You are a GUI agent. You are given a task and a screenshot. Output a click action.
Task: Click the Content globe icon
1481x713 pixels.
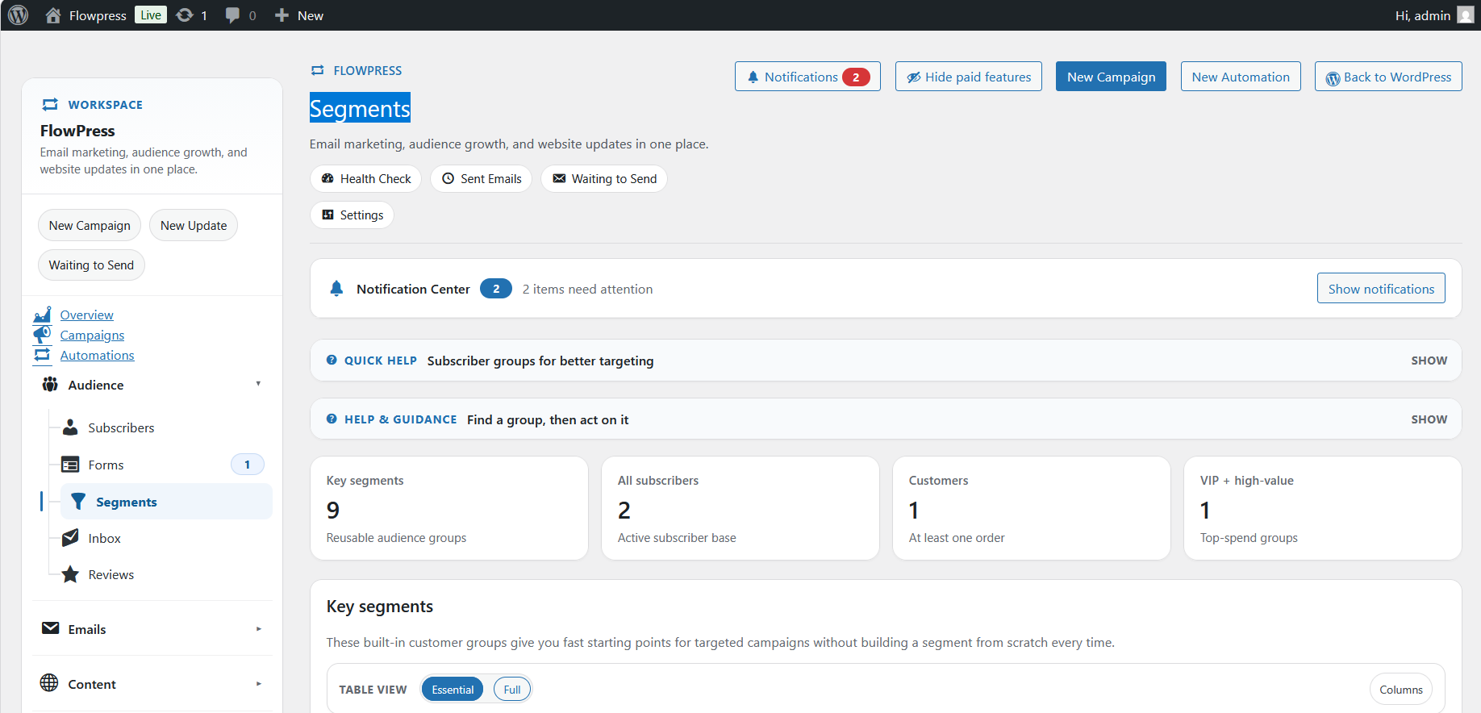point(49,683)
